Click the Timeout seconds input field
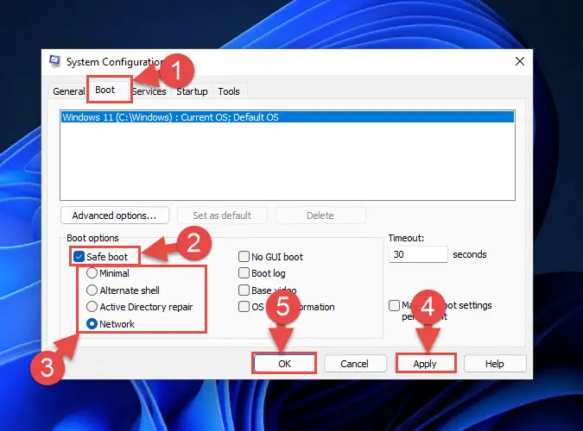 [418, 254]
